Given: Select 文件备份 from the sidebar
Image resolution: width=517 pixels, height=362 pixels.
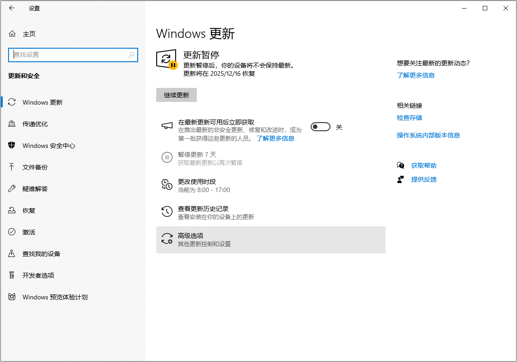Looking at the screenshot, I should click(x=35, y=167).
